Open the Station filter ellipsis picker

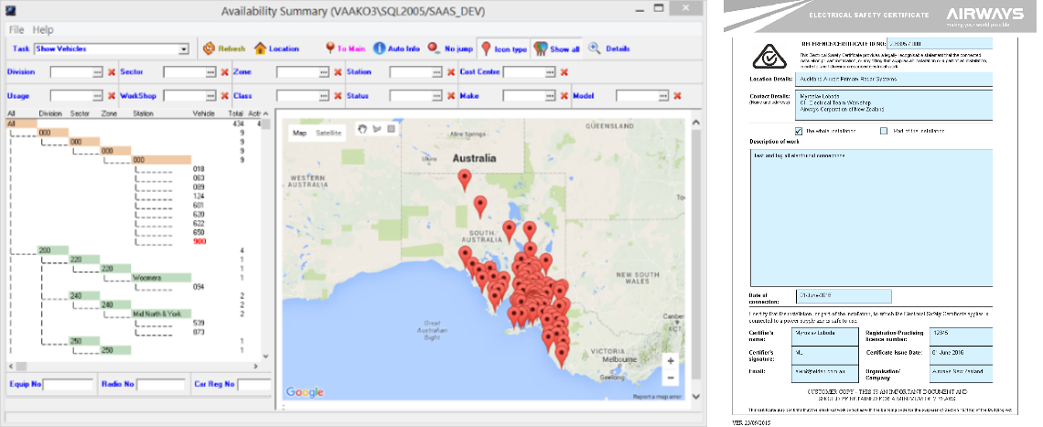coord(436,72)
